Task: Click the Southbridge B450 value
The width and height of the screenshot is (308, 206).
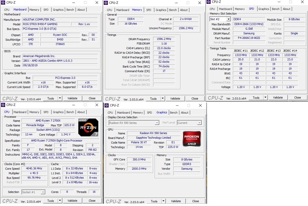Action: click(60, 40)
